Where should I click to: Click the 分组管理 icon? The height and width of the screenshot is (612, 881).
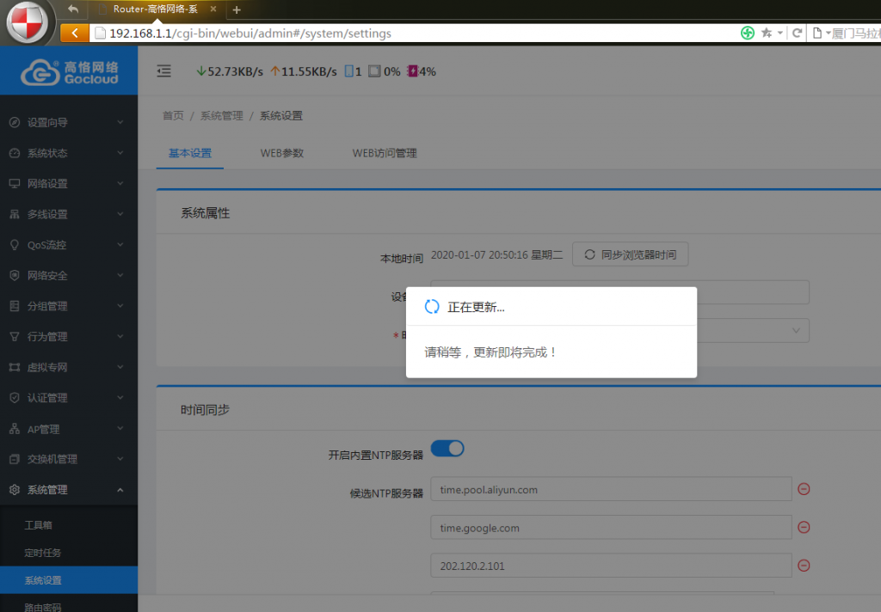(x=15, y=306)
